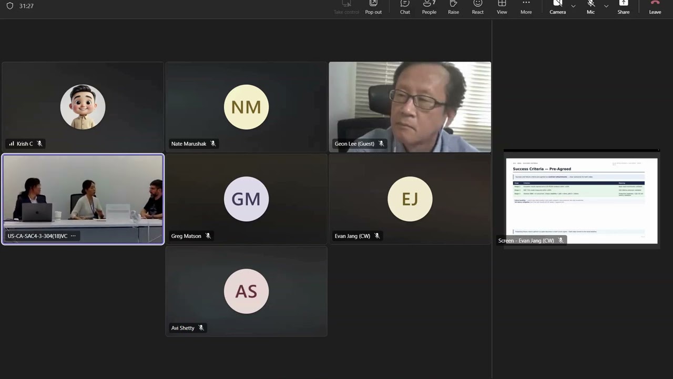Screen dimensions: 673x379
Task: Click Greg Matson's muted mic icon
Action: click(x=208, y=236)
